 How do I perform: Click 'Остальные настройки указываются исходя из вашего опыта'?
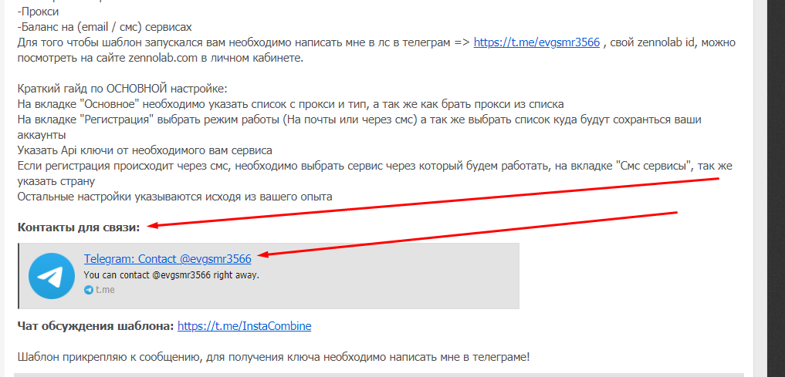click(174, 197)
